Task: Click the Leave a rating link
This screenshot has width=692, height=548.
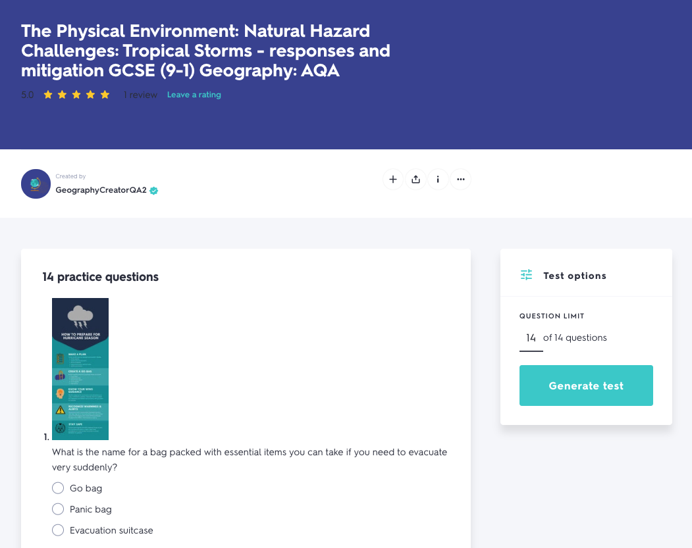Action: [x=194, y=94]
